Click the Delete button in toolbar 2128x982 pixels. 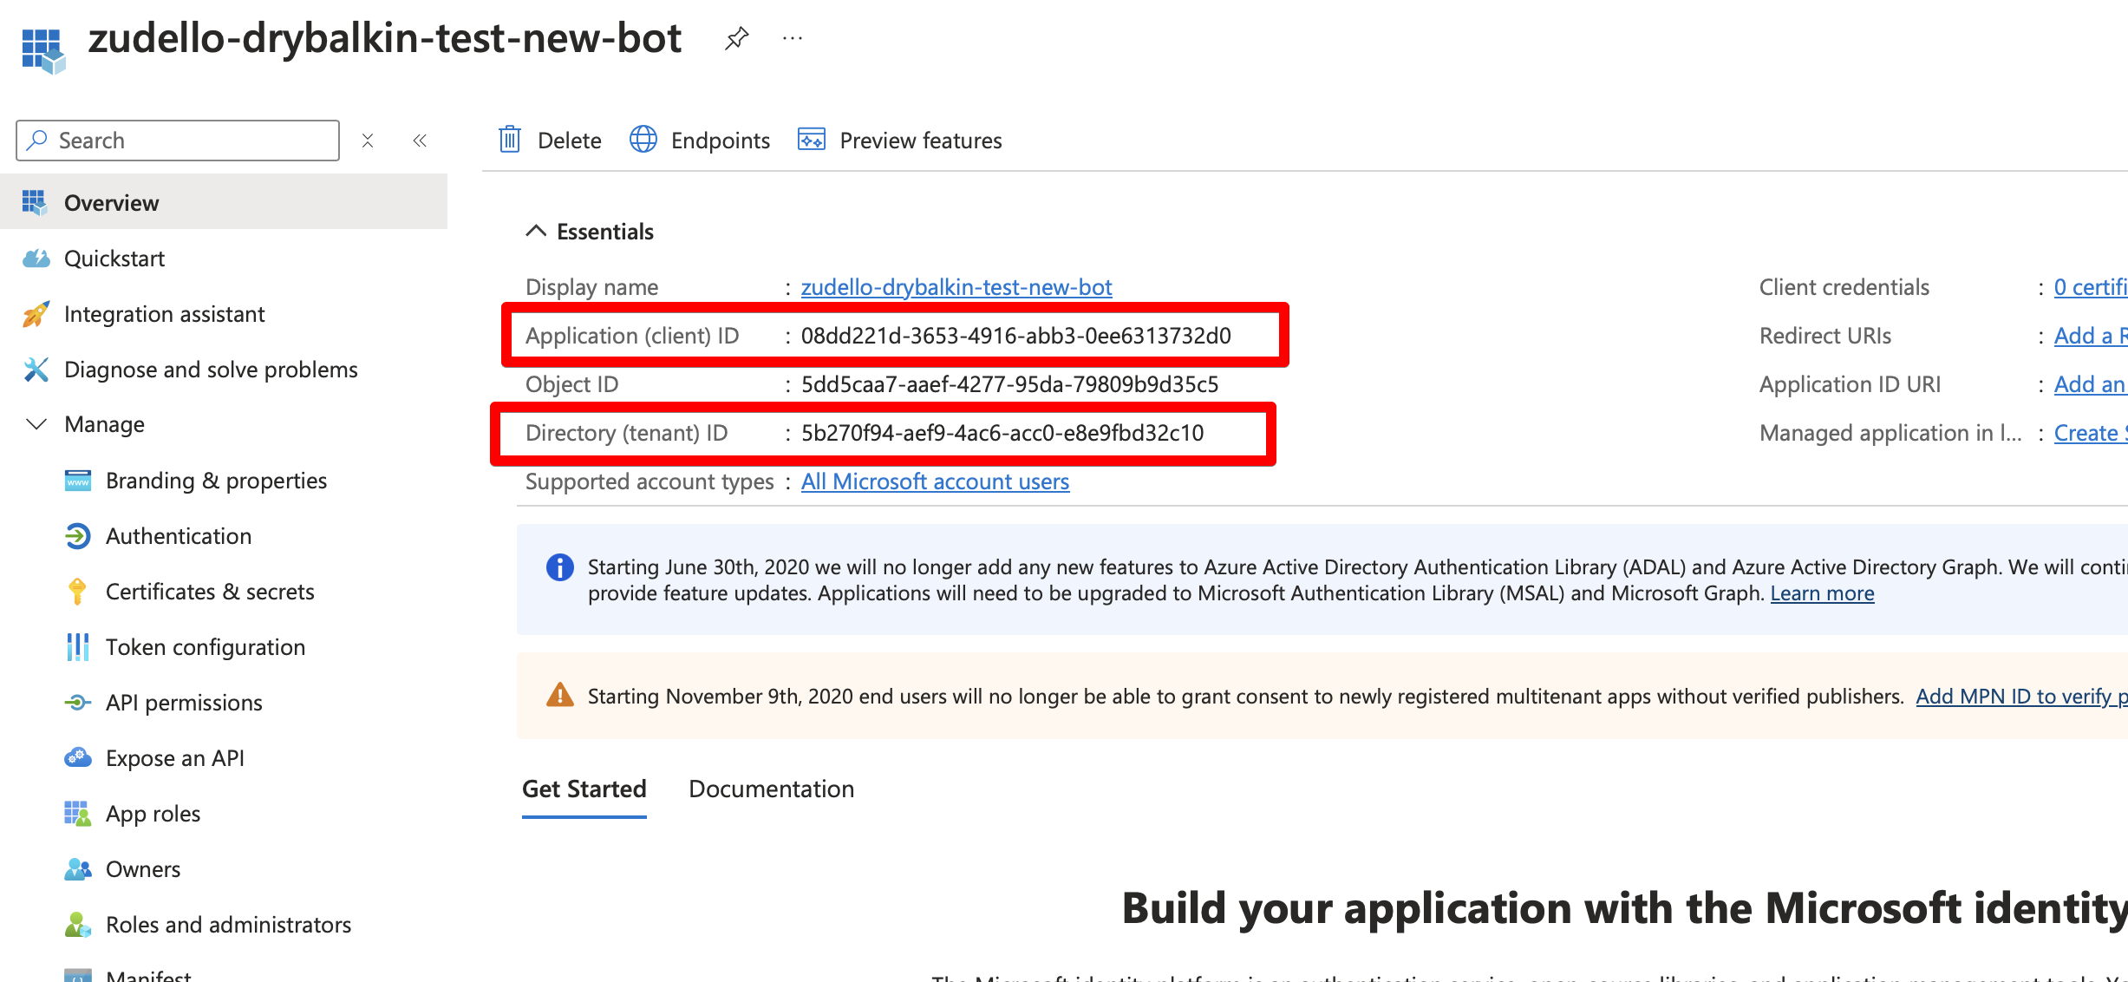pyautogui.click(x=550, y=140)
